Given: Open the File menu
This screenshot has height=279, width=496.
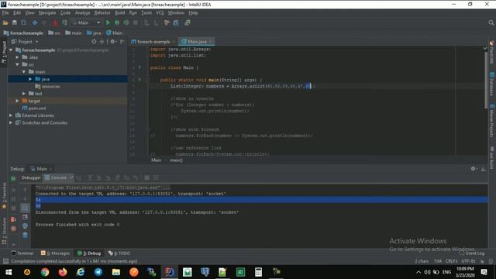Looking at the screenshot, I should coord(5,13).
